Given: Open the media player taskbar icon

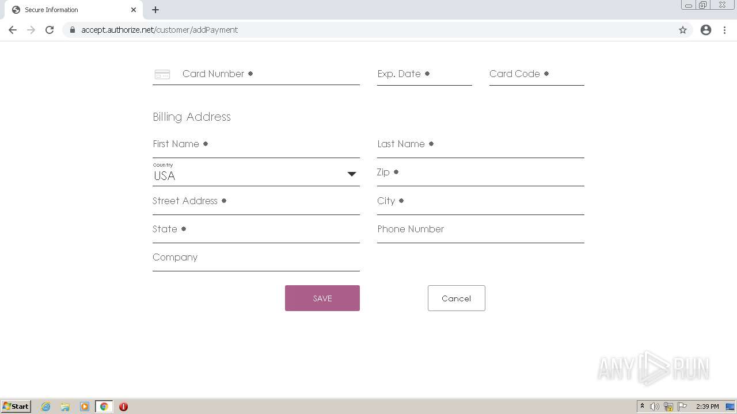Looking at the screenshot, I should (x=85, y=407).
